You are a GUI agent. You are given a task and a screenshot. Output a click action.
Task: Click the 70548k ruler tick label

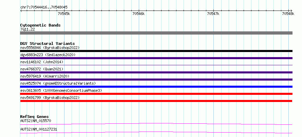point(288,14)
